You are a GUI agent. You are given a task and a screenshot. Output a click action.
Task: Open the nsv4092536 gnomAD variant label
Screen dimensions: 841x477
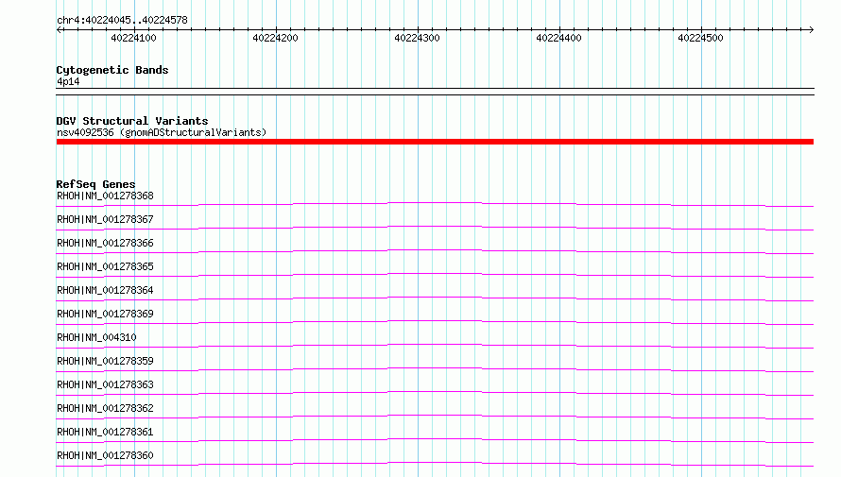coord(162,132)
